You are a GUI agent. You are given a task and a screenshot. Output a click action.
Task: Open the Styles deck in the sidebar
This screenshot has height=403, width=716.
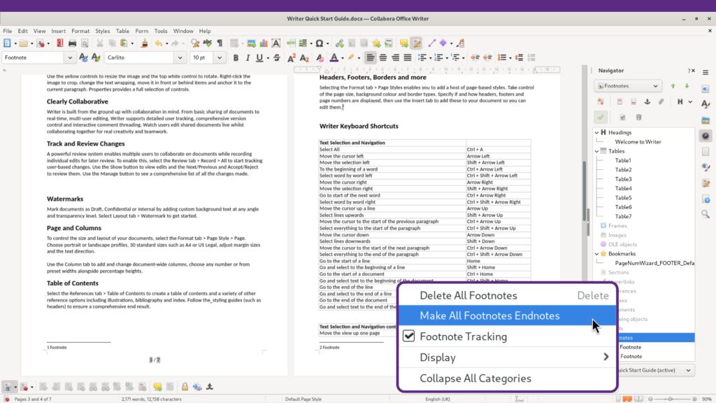706,105
